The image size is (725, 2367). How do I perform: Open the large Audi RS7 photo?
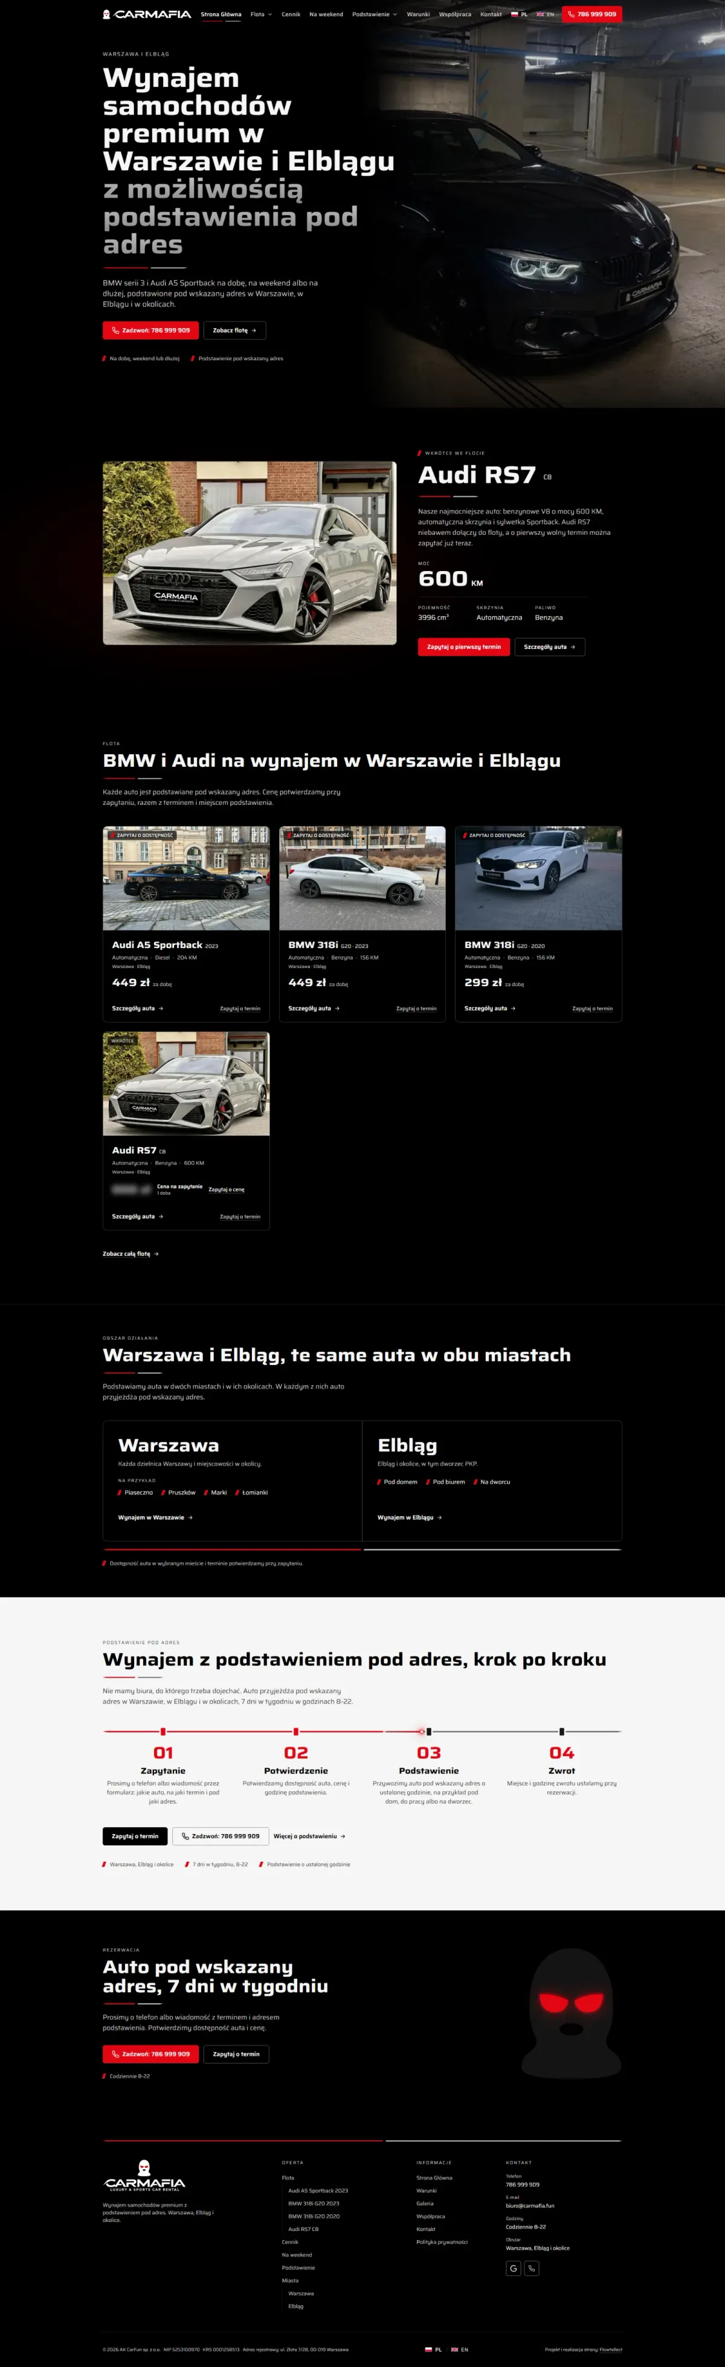pos(250,553)
